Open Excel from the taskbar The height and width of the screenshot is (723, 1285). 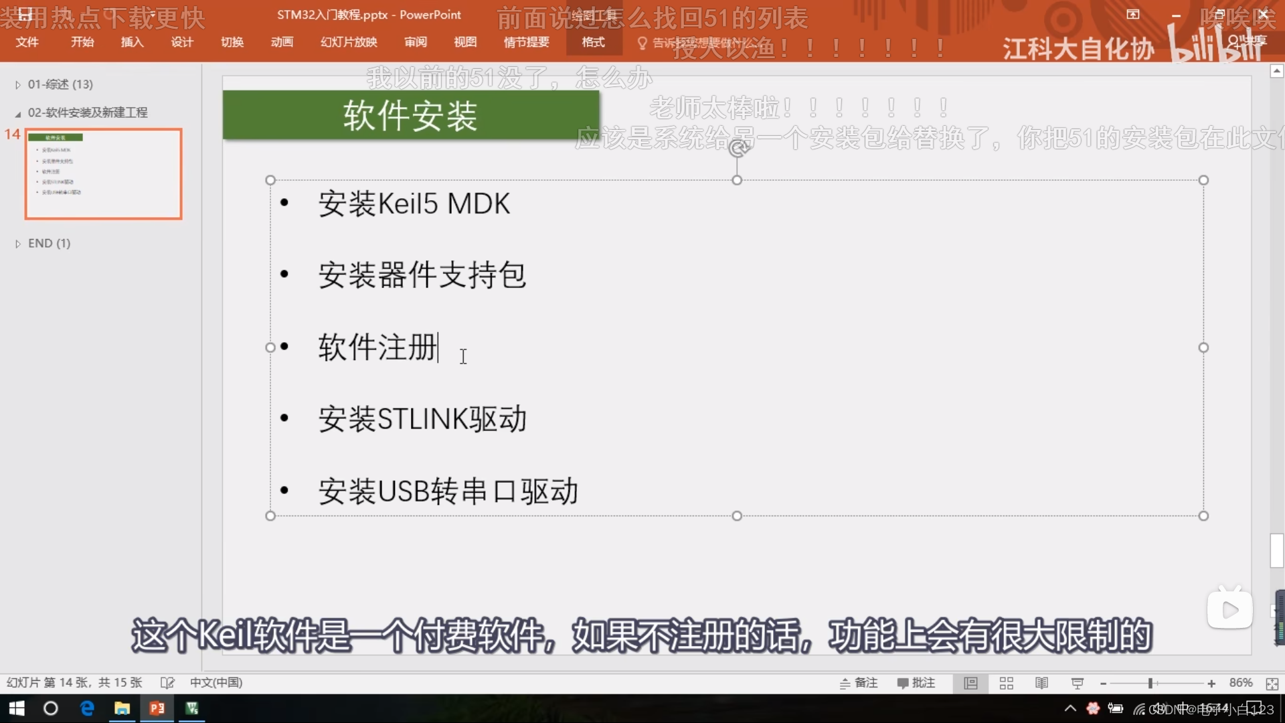pos(192,708)
